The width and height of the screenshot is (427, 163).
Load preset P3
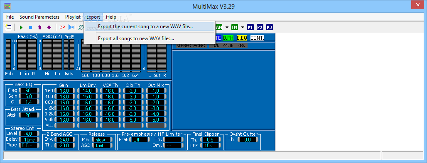click(270, 27)
